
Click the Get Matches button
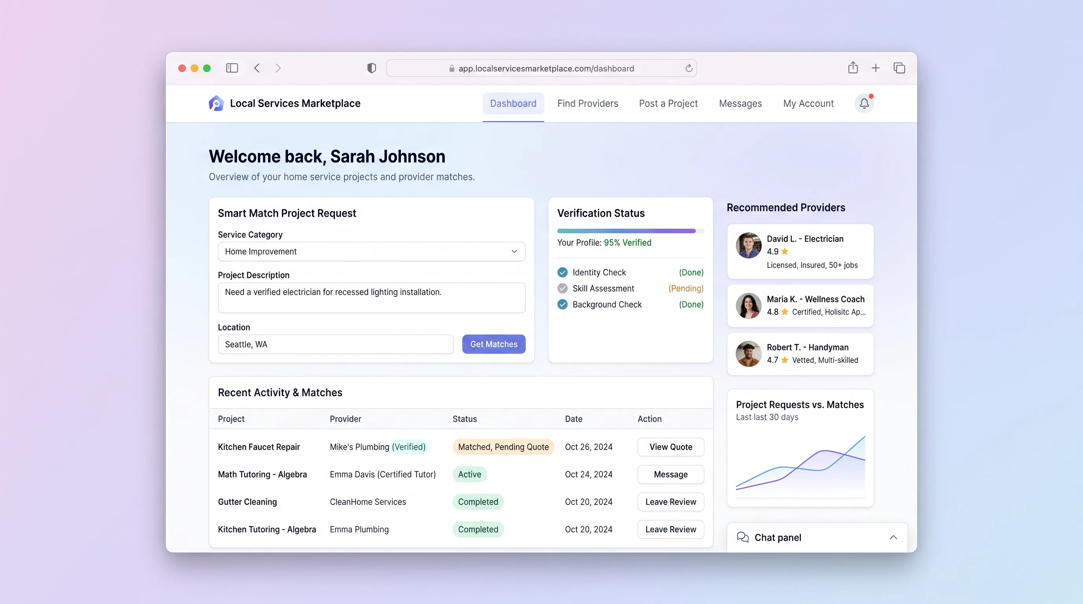pyautogui.click(x=493, y=344)
